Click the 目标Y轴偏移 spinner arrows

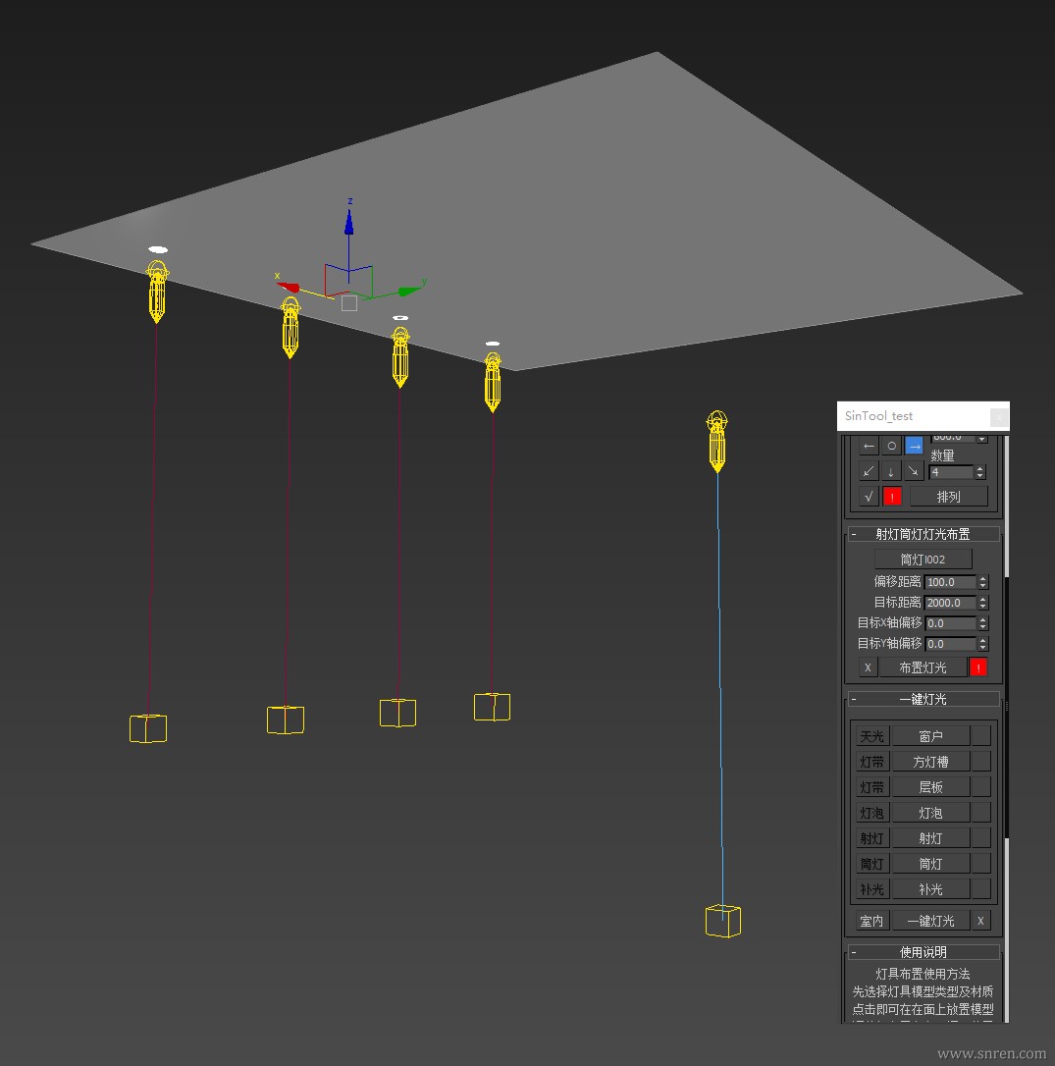tap(982, 643)
